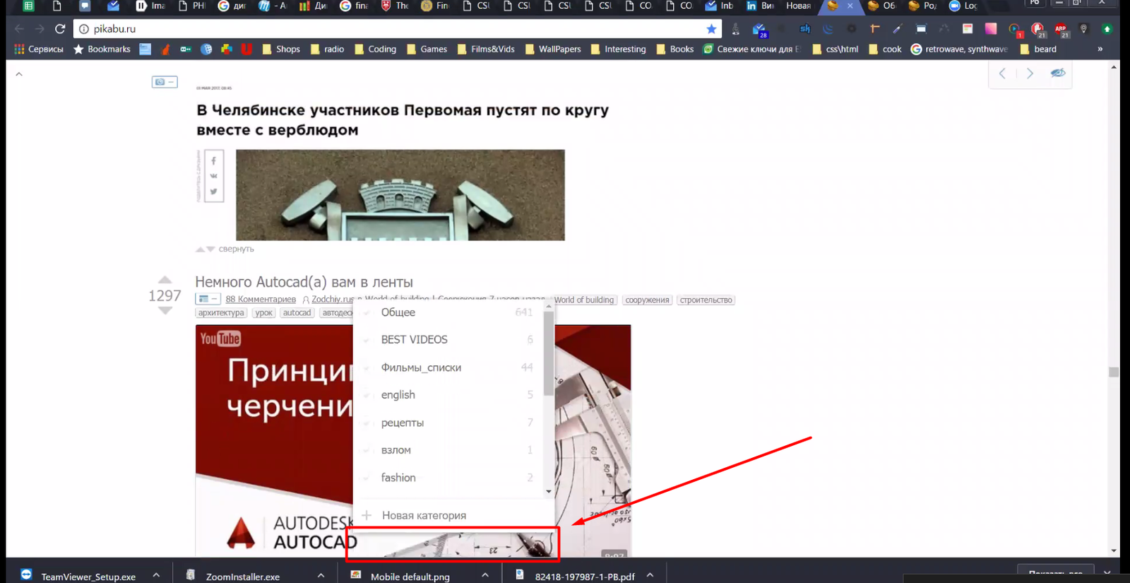Open TeamViewer_Setup.exe download
The width and height of the screenshot is (1130, 583).
point(88,577)
